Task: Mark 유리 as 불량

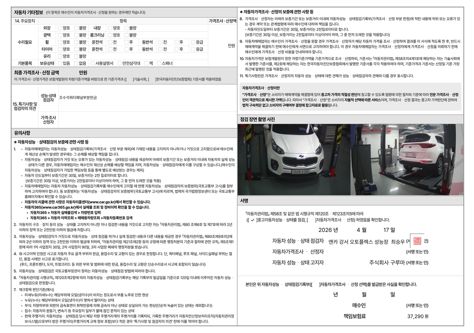Action: pyautogui.click(x=76, y=56)
